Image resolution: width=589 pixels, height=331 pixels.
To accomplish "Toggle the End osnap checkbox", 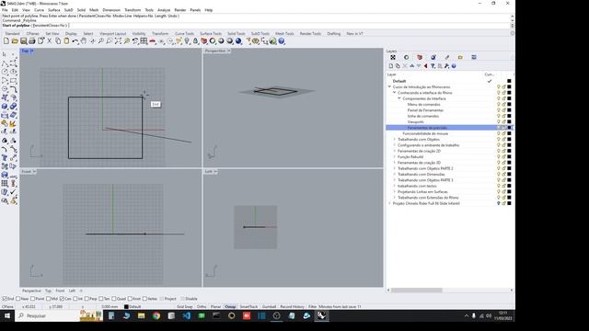I will 5,299.
